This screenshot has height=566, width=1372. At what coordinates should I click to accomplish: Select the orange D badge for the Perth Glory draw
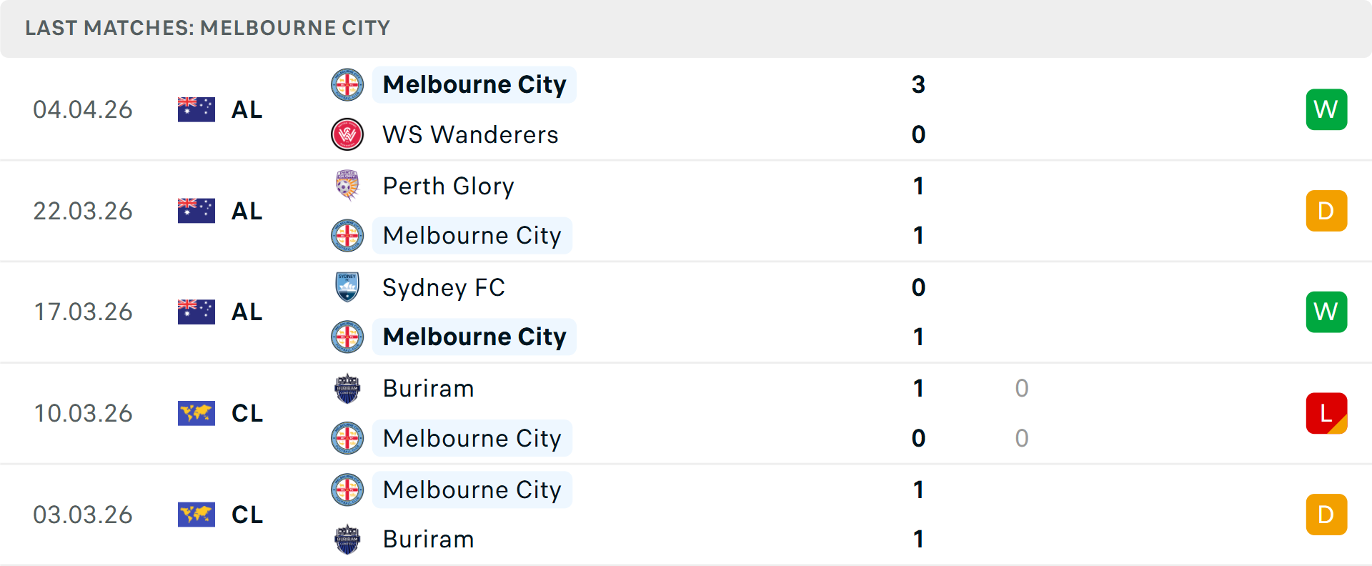point(1326,210)
